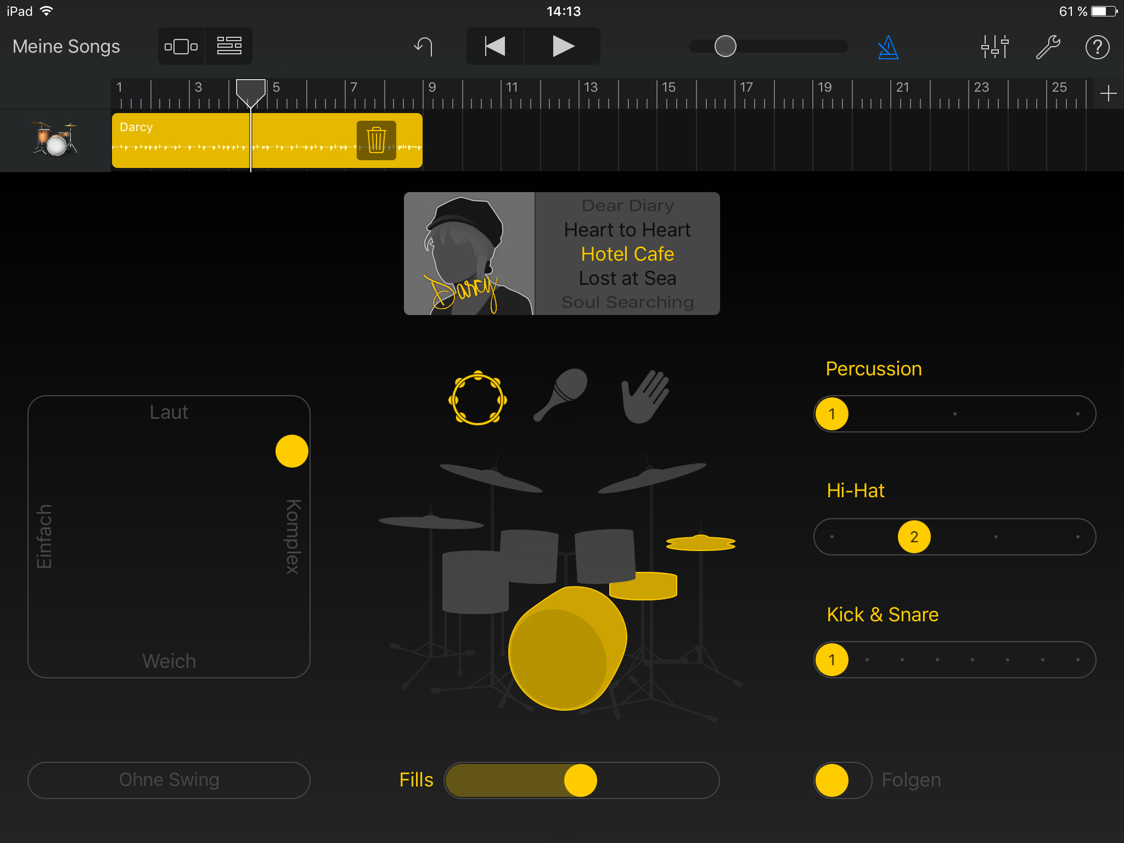Toggle the tambourine percussion instrument

pyautogui.click(x=477, y=398)
